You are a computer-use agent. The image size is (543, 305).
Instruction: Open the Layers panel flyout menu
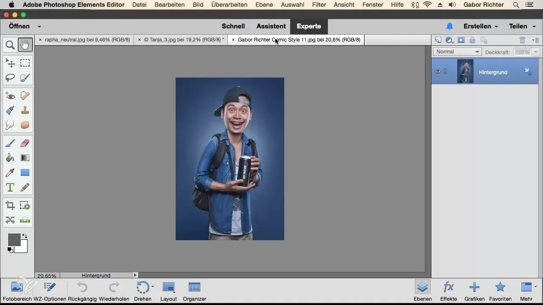(x=535, y=40)
